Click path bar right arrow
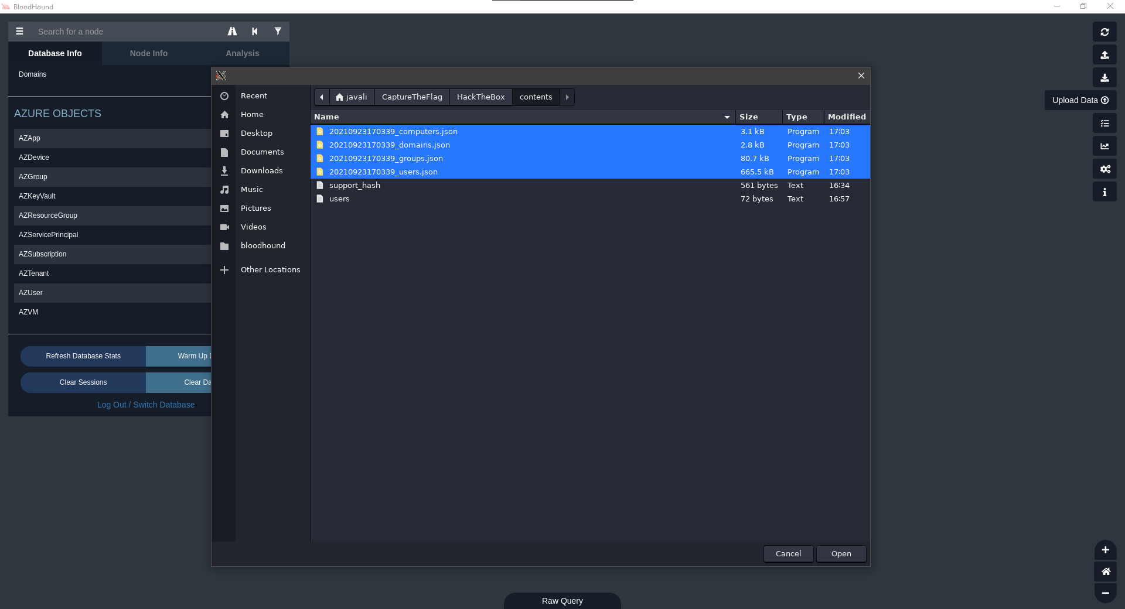The width and height of the screenshot is (1125, 609). click(567, 97)
